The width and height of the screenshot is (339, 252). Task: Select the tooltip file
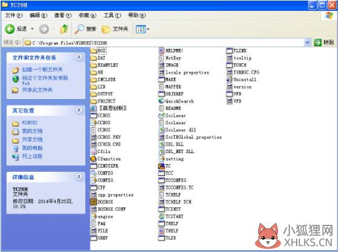(239, 58)
